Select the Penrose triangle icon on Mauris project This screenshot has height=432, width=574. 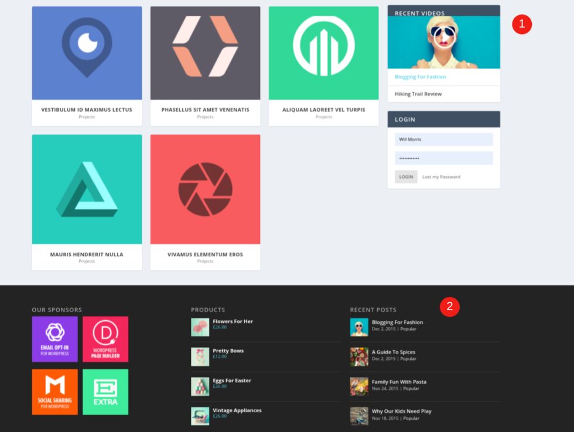pyautogui.click(x=86, y=188)
